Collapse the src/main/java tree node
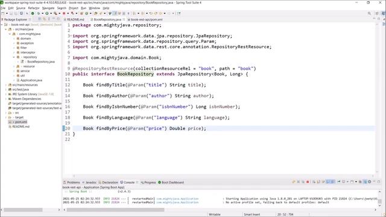Viewport: 386px width, 217px height. point(6,30)
